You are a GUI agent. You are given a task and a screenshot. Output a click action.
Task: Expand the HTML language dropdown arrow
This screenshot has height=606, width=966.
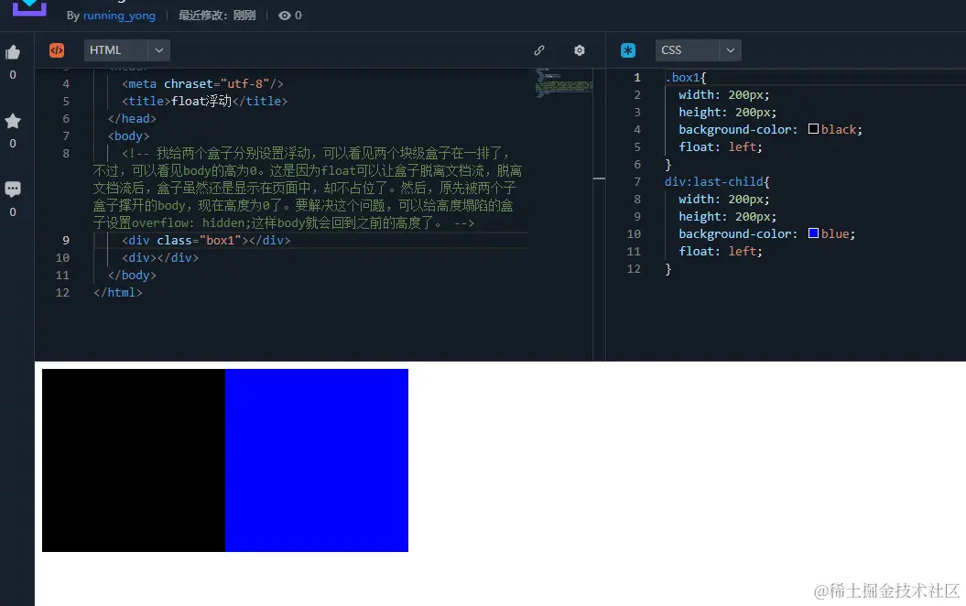[159, 50]
